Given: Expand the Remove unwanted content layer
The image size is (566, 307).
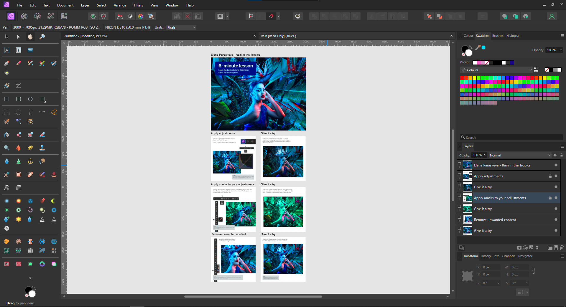Looking at the screenshot, I should pyautogui.click(x=460, y=222).
